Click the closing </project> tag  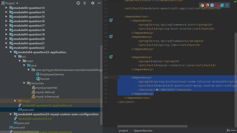click(126, 102)
